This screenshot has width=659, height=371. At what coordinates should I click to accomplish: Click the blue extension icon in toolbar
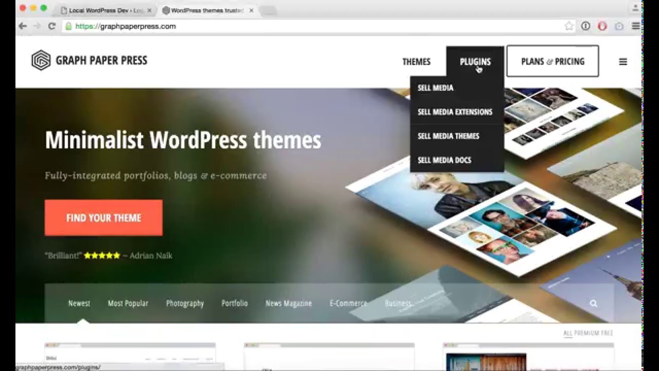619,26
